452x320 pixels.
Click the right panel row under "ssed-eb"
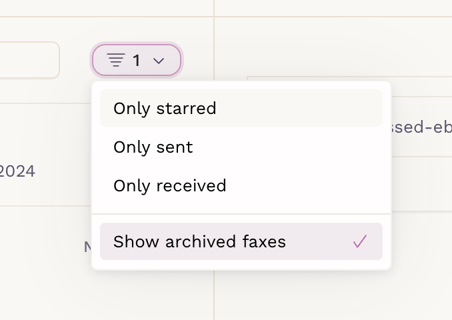pos(421,184)
